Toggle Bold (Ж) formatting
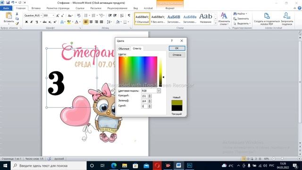The height and width of the screenshot is (170, 302). (26, 22)
